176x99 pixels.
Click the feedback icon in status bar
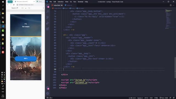[x=170, y=98]
